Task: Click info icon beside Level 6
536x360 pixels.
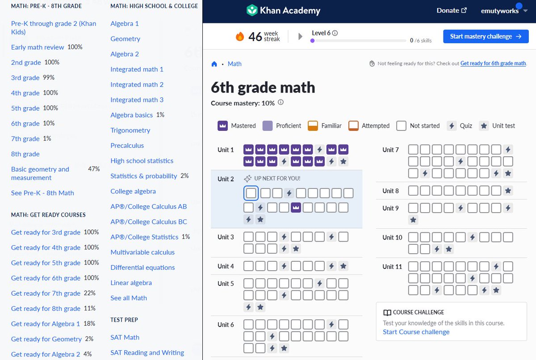Action: (335, 33)
